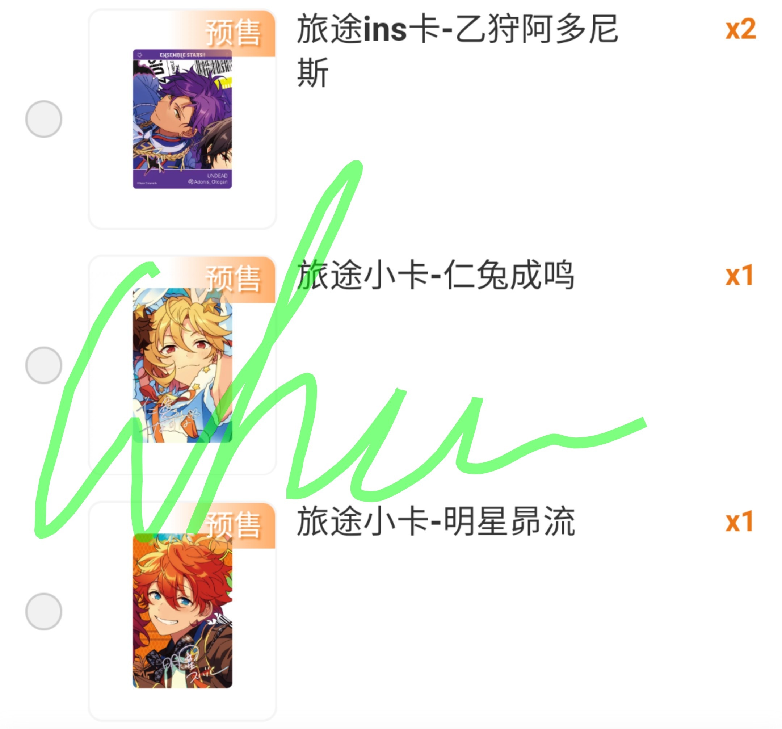Tap the 预售 badge on the 仁兔成鸣 item
Image resolution: width=782 pixels, height=729 pixels.
[x=233, y=279]
